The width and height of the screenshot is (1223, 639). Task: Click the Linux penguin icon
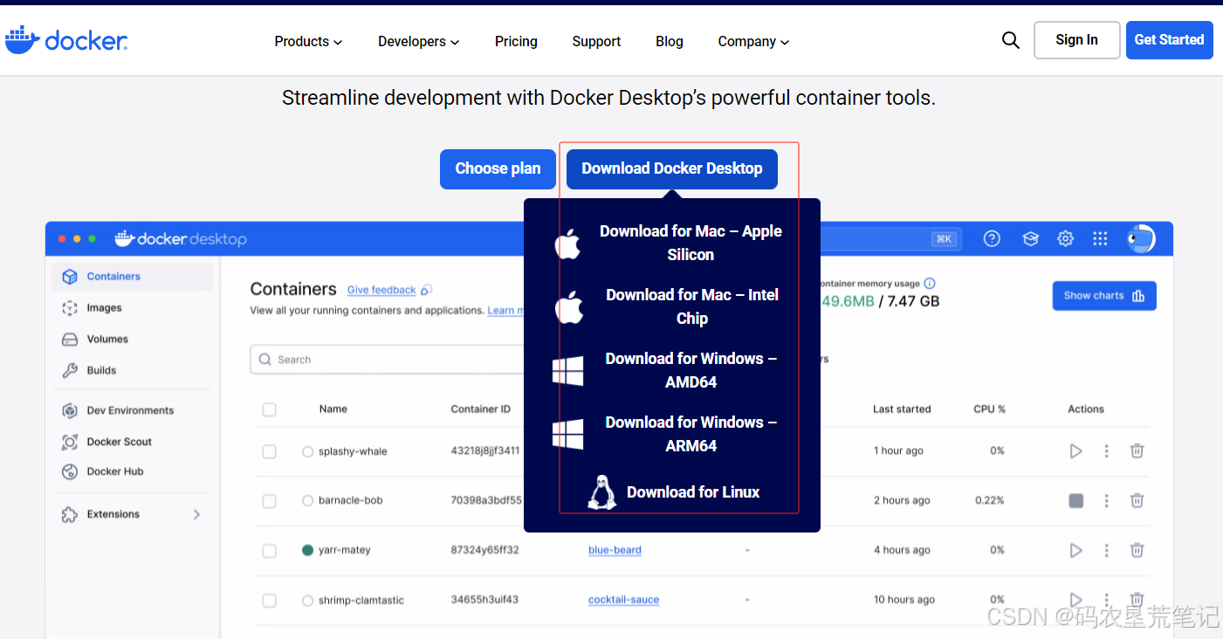coord(601,492)
